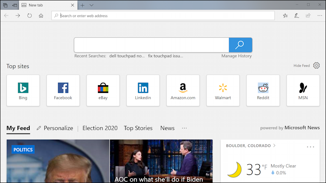Open the AOC news story image

(x=161, y=161)
